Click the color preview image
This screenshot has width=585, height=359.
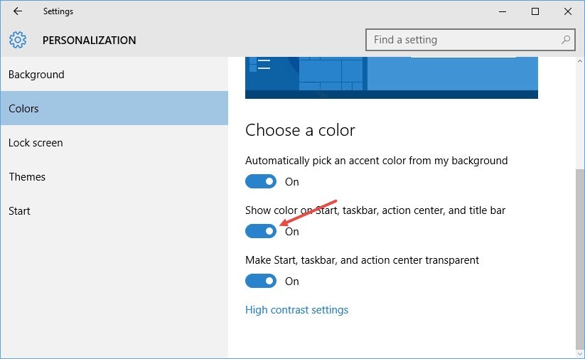[x=392, y=77]
